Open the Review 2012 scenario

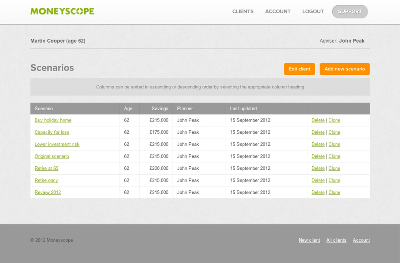48,192
